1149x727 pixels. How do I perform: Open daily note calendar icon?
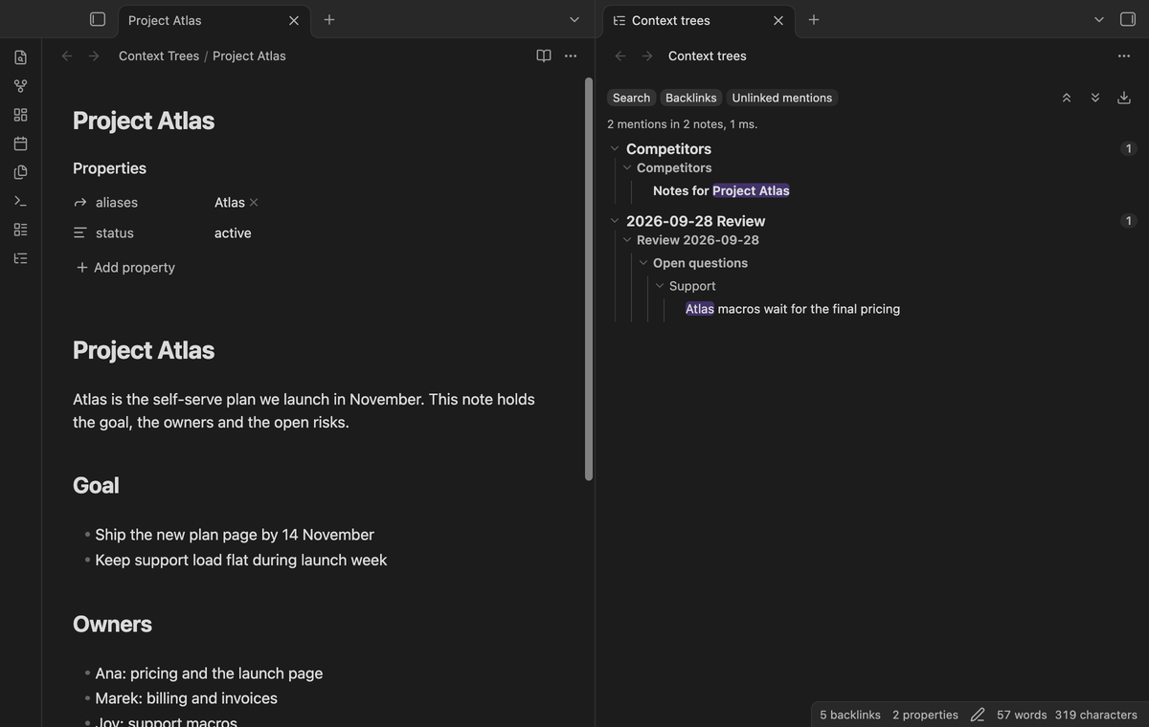pyautogui.click(x=20, y=143)
